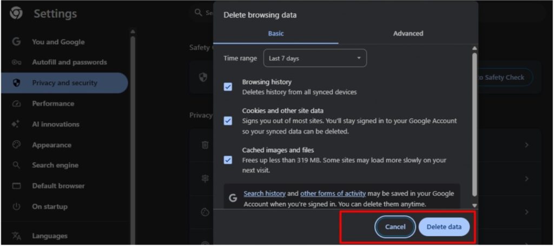Open Search engine settings

[x=65, y=165]
